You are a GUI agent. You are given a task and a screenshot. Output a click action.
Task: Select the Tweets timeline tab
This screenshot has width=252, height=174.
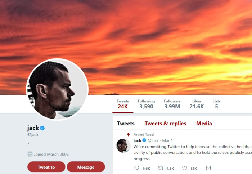(126, 124)
